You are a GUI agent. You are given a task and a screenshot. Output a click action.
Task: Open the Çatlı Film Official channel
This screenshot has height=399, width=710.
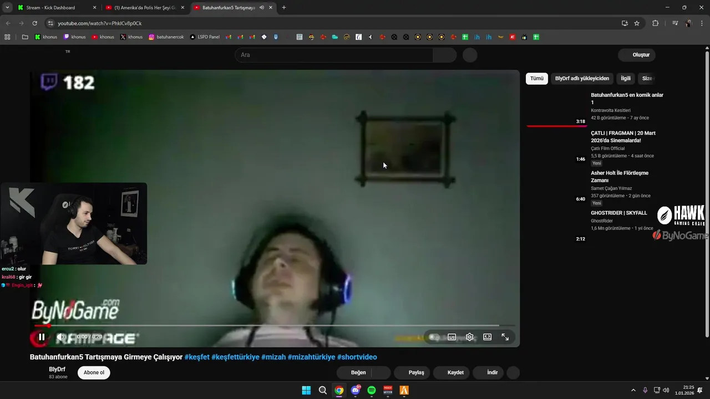[x=607, y=149]
